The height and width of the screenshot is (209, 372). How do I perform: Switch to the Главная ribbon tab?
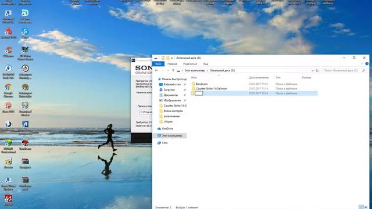tap(172, 64)
